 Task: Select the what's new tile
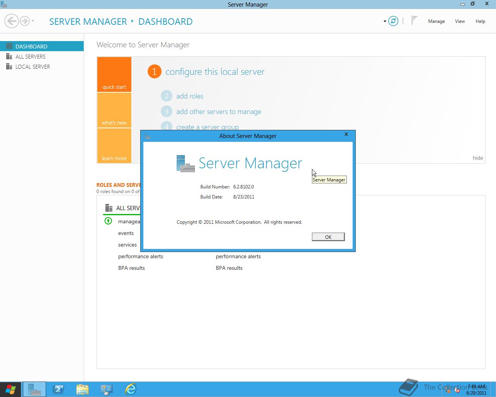coord(114,110)
